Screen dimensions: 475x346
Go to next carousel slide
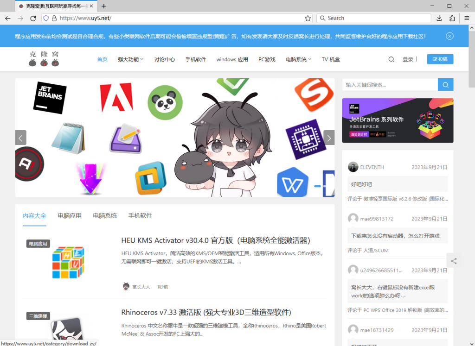pos(329,138)
